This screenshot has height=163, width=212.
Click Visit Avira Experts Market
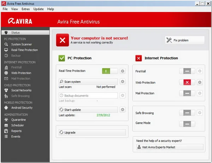click(x=170, y=147)
